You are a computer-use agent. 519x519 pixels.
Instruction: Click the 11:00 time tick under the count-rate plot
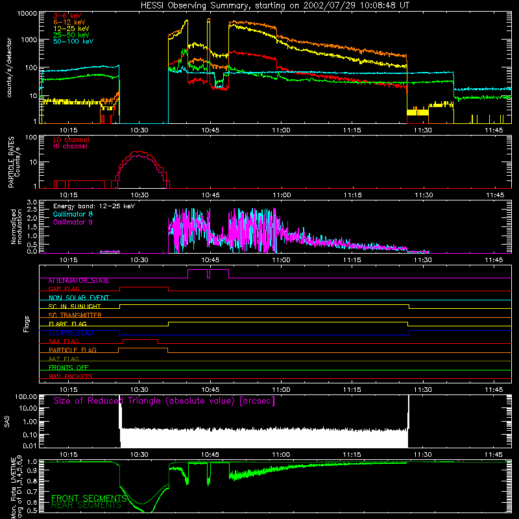point(281,130)
